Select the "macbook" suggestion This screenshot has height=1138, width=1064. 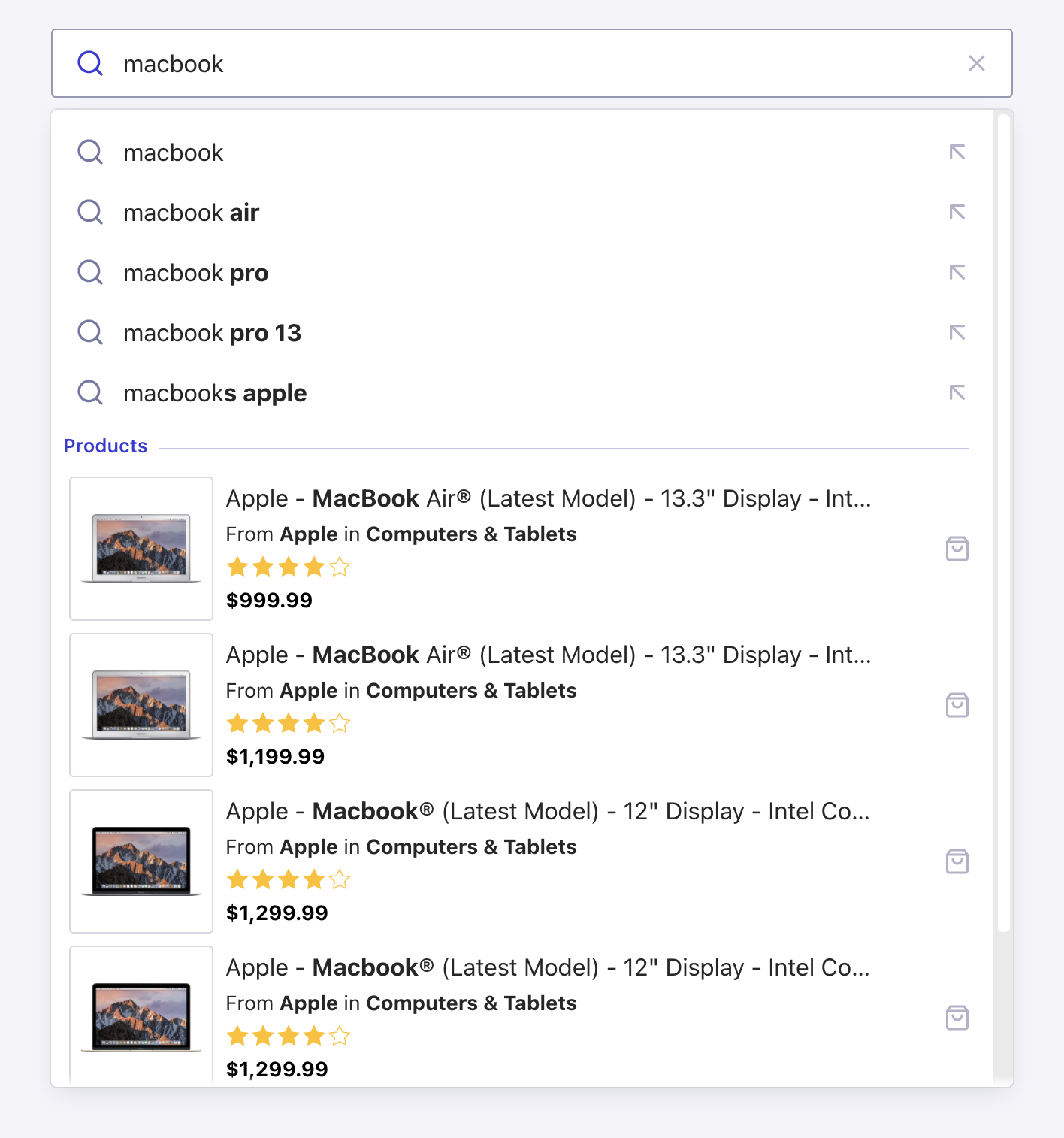click(173, 153)
